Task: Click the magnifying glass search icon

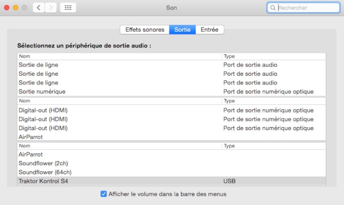Action: 273,8
